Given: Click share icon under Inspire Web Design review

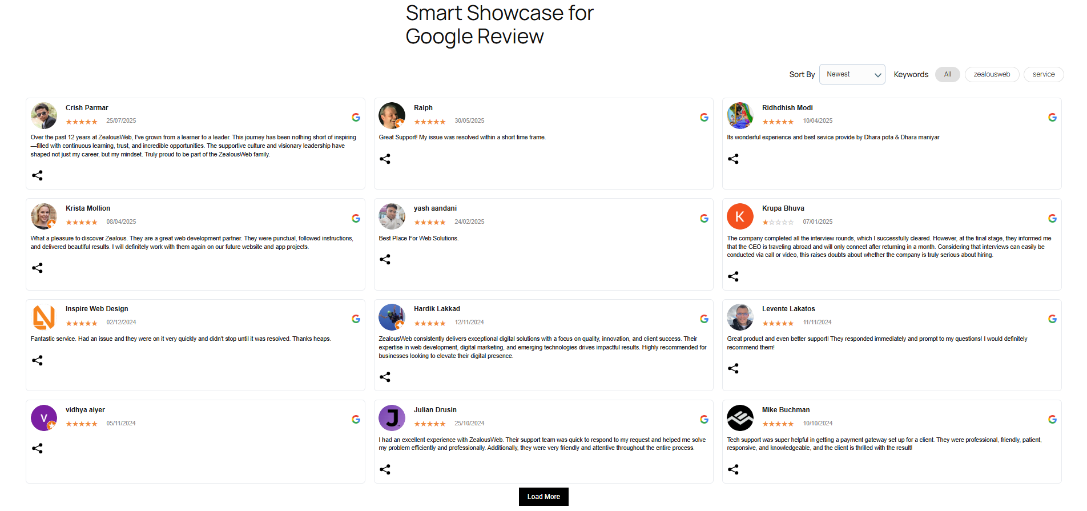Looking at the screenshot, I should pyautogui.click(x=37, y=360).
